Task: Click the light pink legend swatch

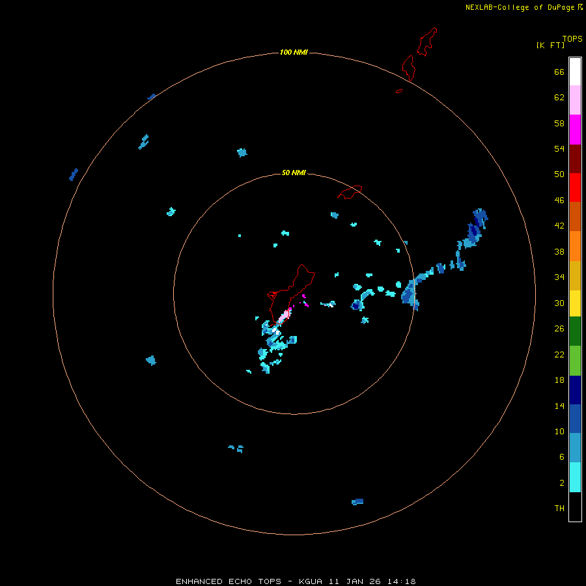Action: pos(575,100)
